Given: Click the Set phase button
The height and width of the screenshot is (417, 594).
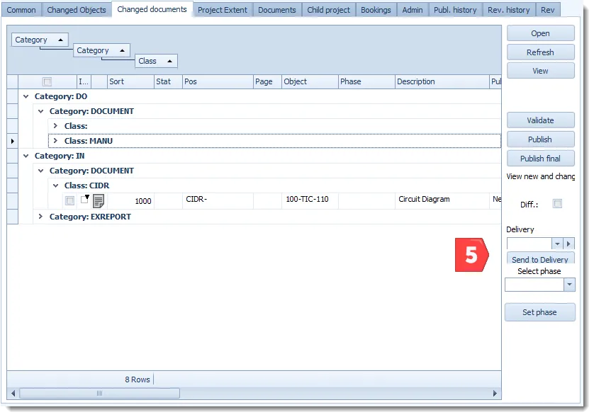Looking at the screenshot, I should pos(540,312).
